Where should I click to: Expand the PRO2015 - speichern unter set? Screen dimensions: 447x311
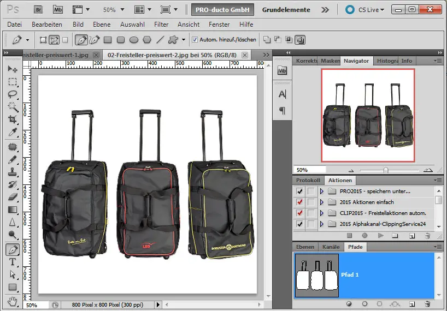tap(322, 191)
